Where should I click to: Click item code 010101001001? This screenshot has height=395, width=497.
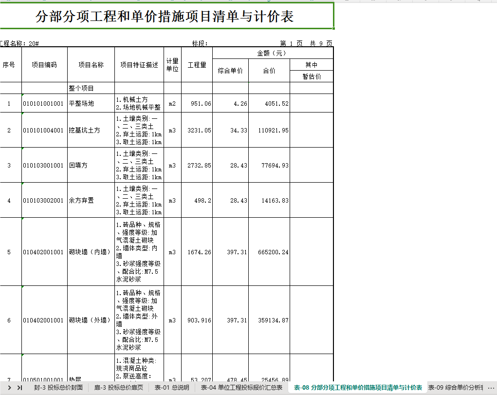(44, 103)
